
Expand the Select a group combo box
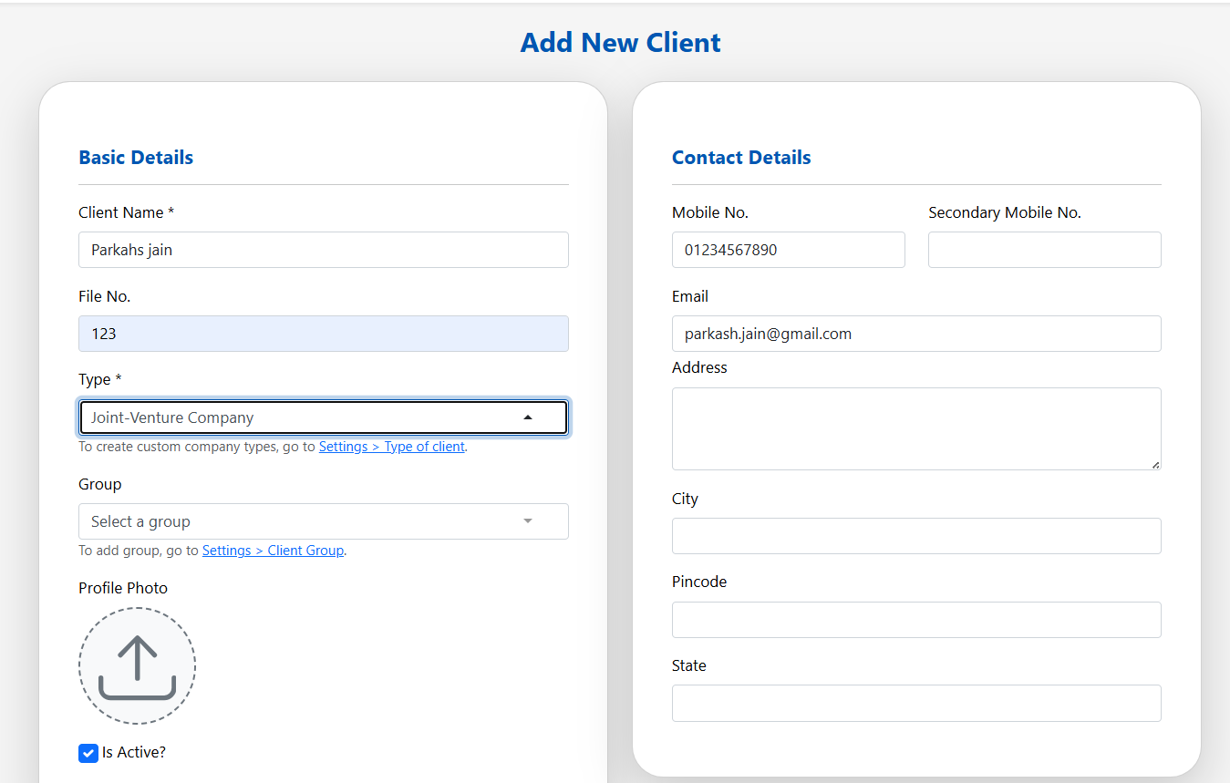pyautogui.click(x=324, y=520)
